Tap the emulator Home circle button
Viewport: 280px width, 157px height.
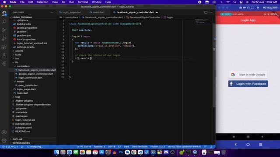pyautogui.click(x=248, y=144)
